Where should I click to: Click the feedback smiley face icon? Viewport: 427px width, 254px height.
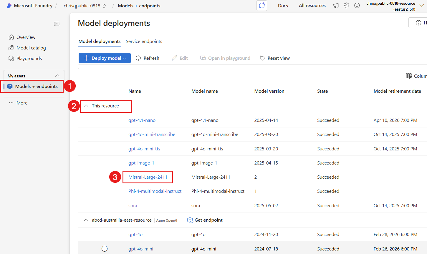click(357, 6)
